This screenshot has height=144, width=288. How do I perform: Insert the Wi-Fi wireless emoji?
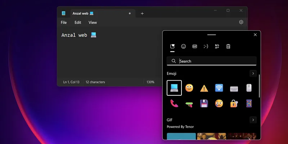pyautogui.click(x=219, y=88)
